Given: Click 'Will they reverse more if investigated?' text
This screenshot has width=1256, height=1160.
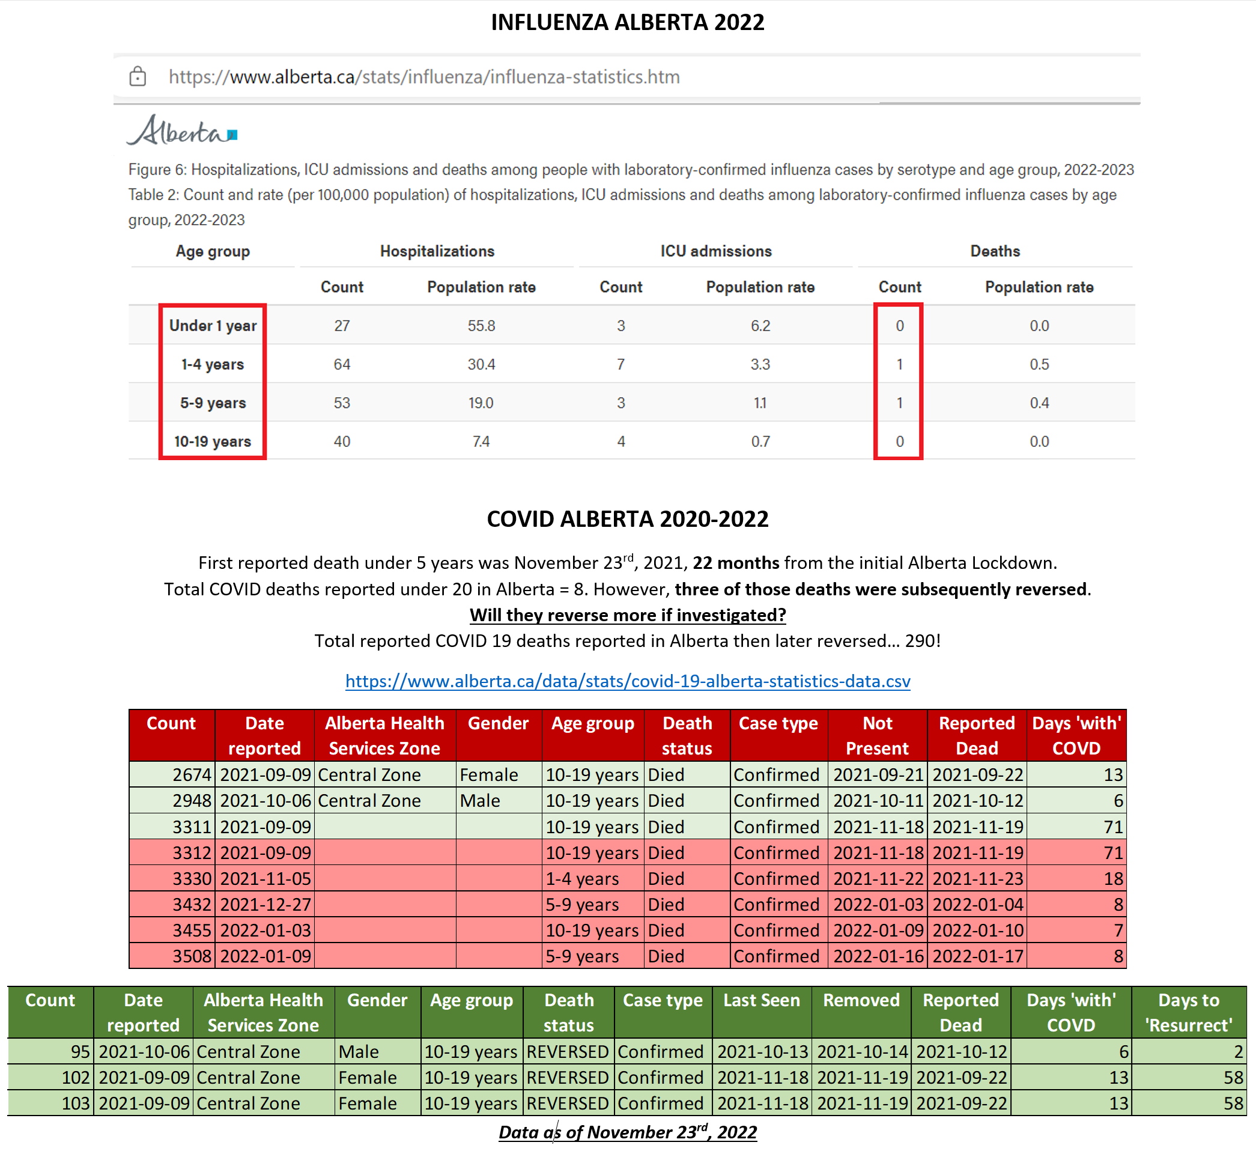Looking at the screenshot, I should click(x=628, y=615).
